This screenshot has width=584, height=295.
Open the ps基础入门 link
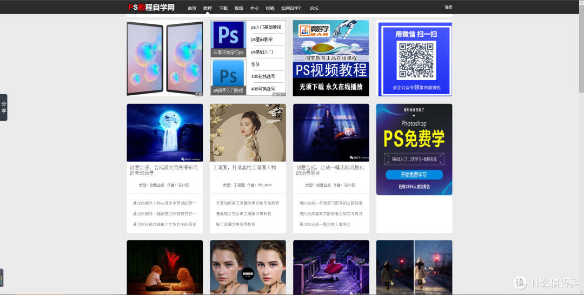point(262,52)
